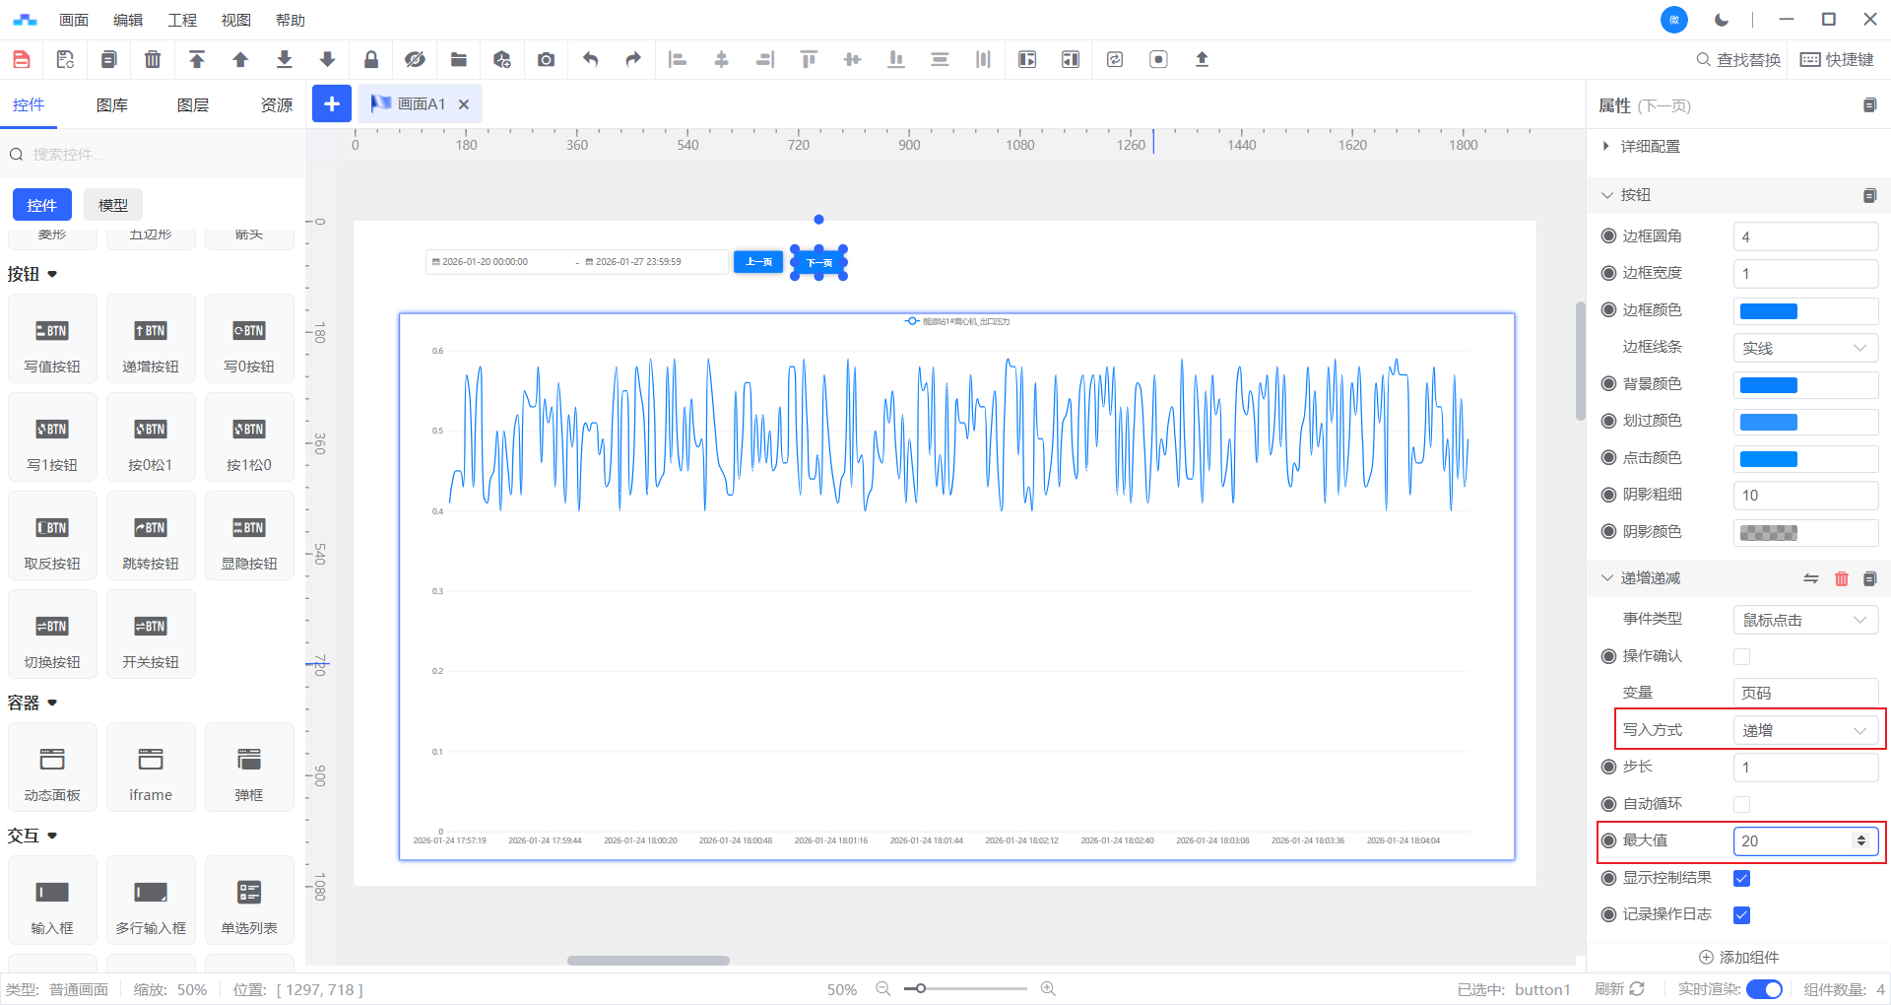Viewport: 1891px width, 1005px height.
Task: Click the 添加组件 button
Action: pos(1739,957)
